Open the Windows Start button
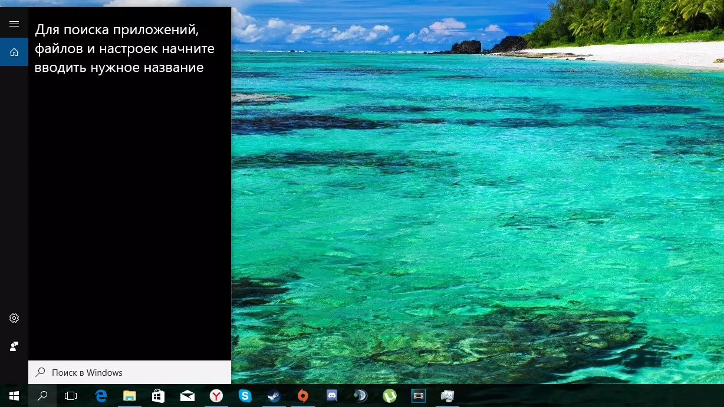 click(x=14, y=396)
